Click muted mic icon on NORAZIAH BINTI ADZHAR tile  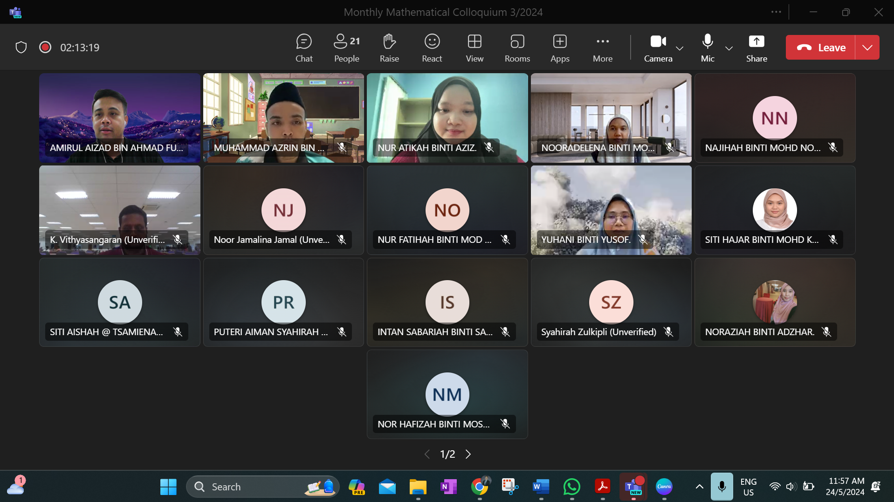point(826,332)
